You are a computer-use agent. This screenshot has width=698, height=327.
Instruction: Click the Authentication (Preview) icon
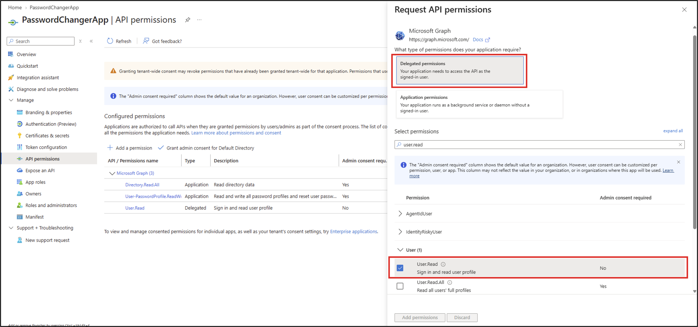click(19, 124)
